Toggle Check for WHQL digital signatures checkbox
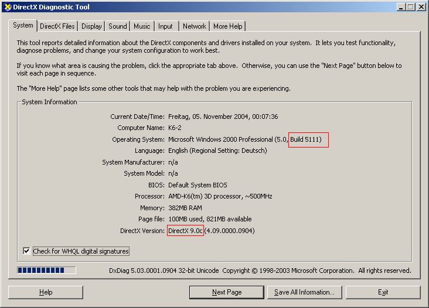 pyautogui.click(x=26, y=251)
